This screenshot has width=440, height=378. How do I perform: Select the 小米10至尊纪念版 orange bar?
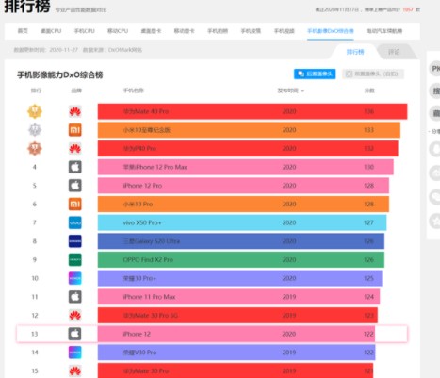pyautogui.click(x=249, y=130)
